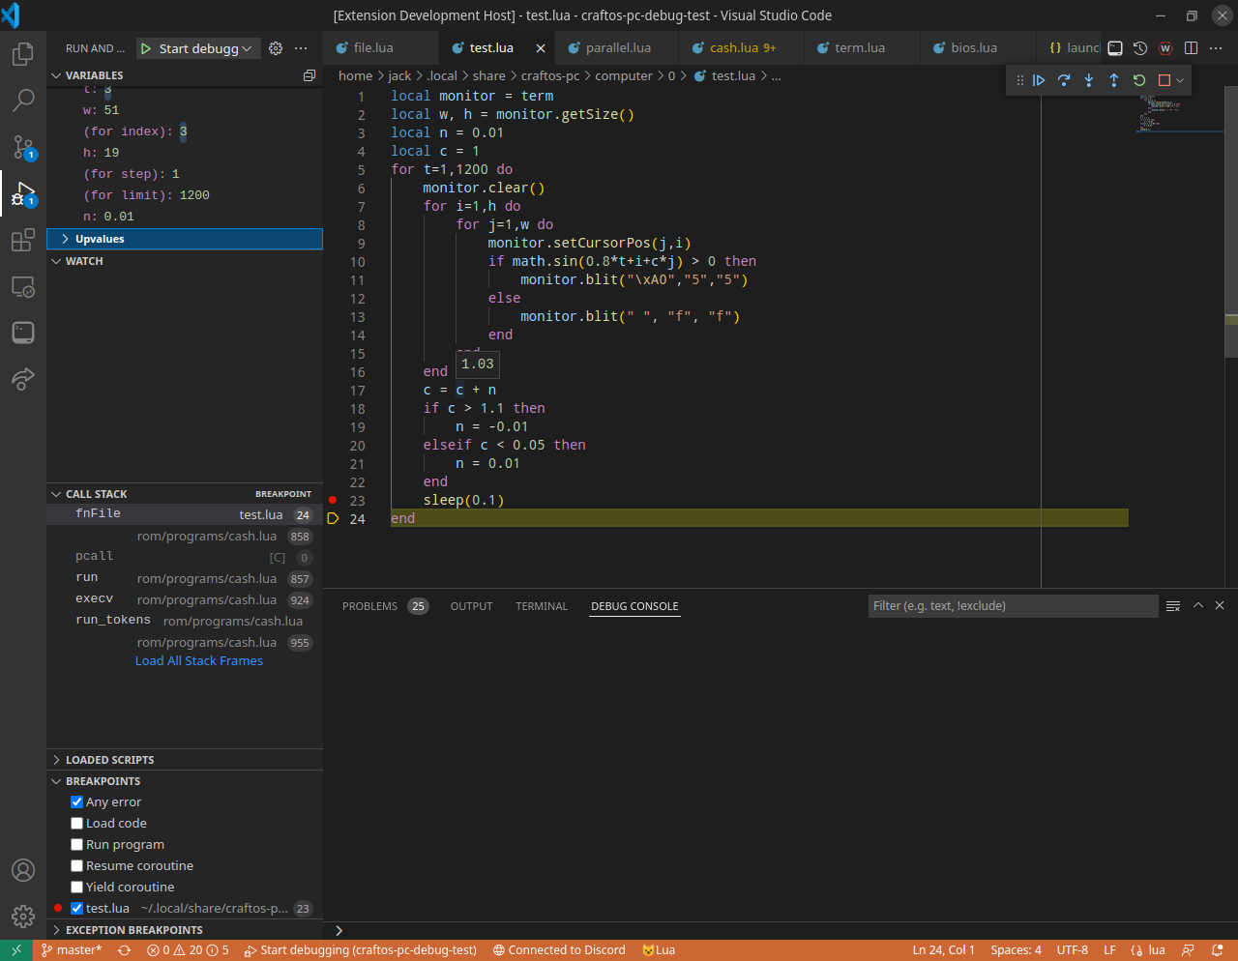1238x961 pixels.
Task: Open the Extensions view in activity bar
Action: point(23,241)
